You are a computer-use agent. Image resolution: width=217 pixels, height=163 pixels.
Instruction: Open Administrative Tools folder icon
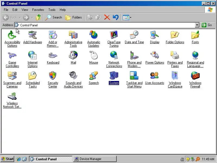pos(73,35)
